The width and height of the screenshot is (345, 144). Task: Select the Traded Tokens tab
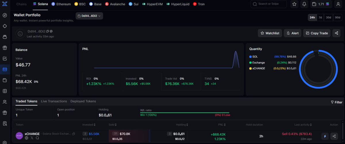pyautogui.click(x=26, y=101)
